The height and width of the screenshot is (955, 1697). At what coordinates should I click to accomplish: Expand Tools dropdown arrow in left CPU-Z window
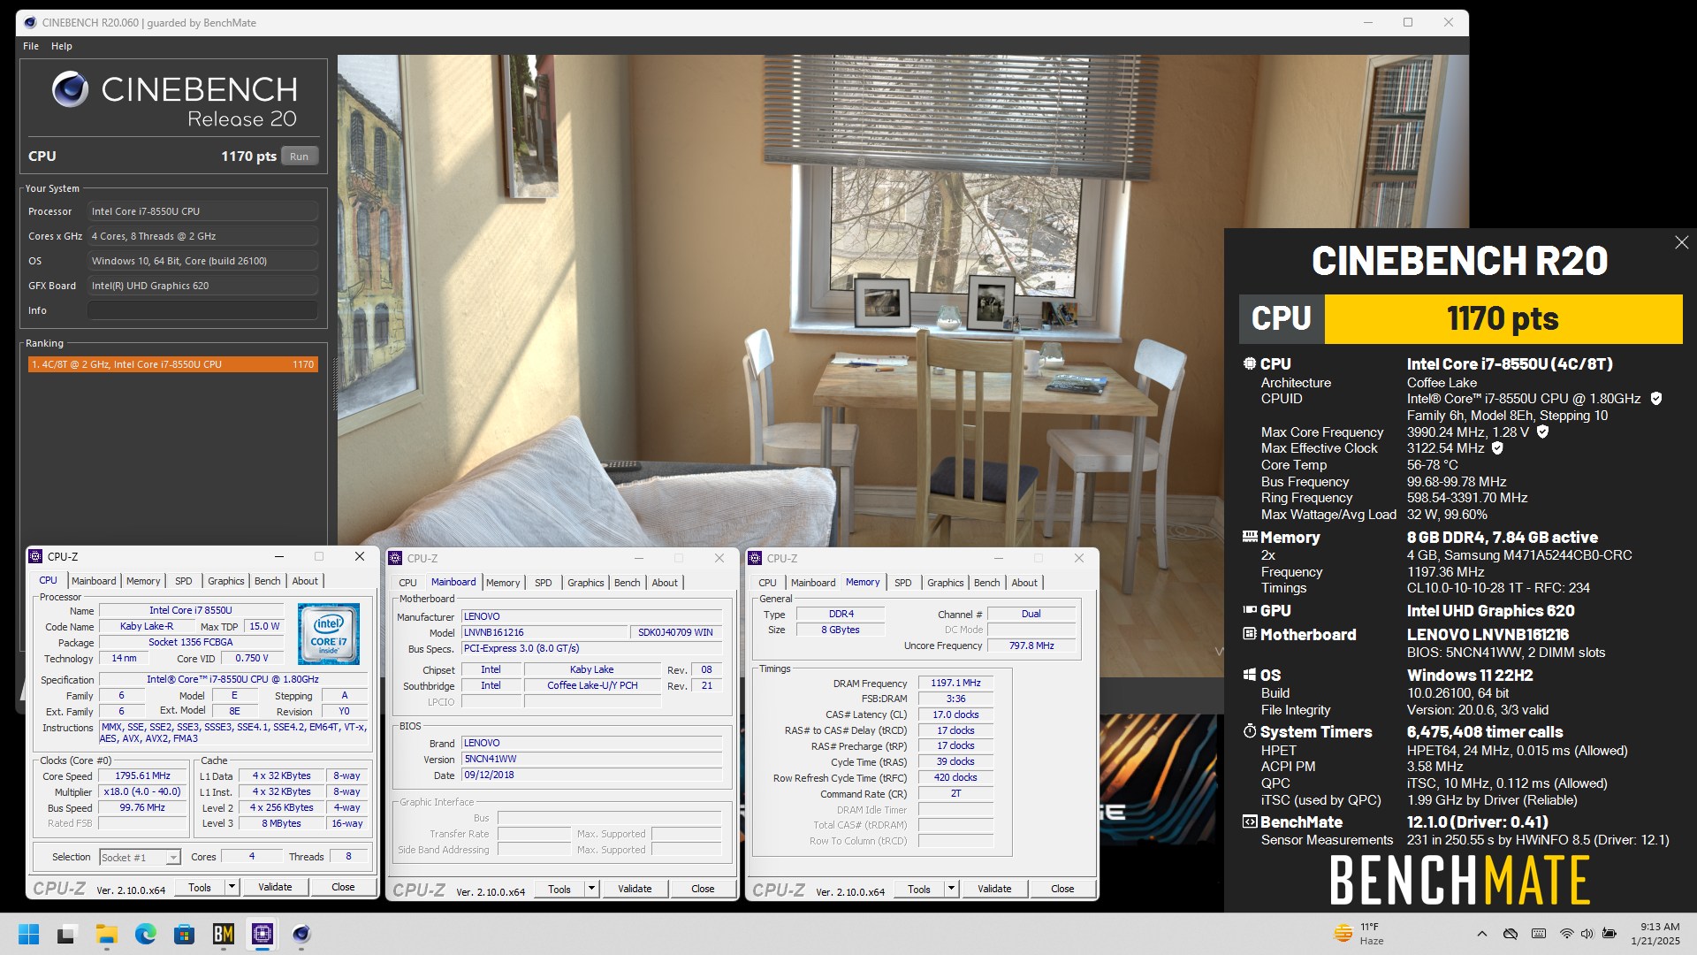pos(232,887)
